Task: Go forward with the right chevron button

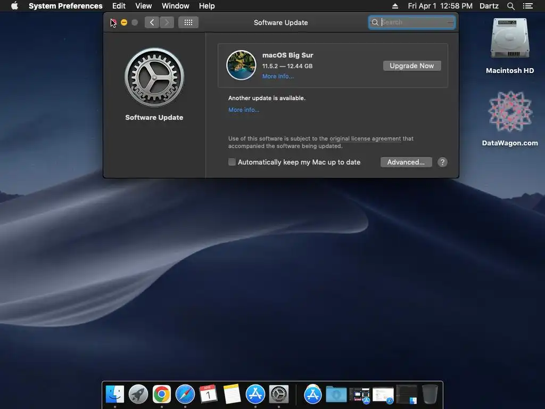Action: click(167, 22)
